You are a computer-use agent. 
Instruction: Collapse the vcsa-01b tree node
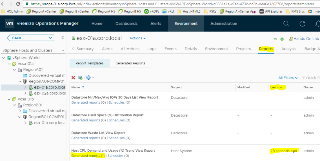9,99
